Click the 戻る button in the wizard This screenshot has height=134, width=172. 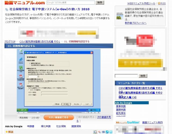(x=57, y=104)
